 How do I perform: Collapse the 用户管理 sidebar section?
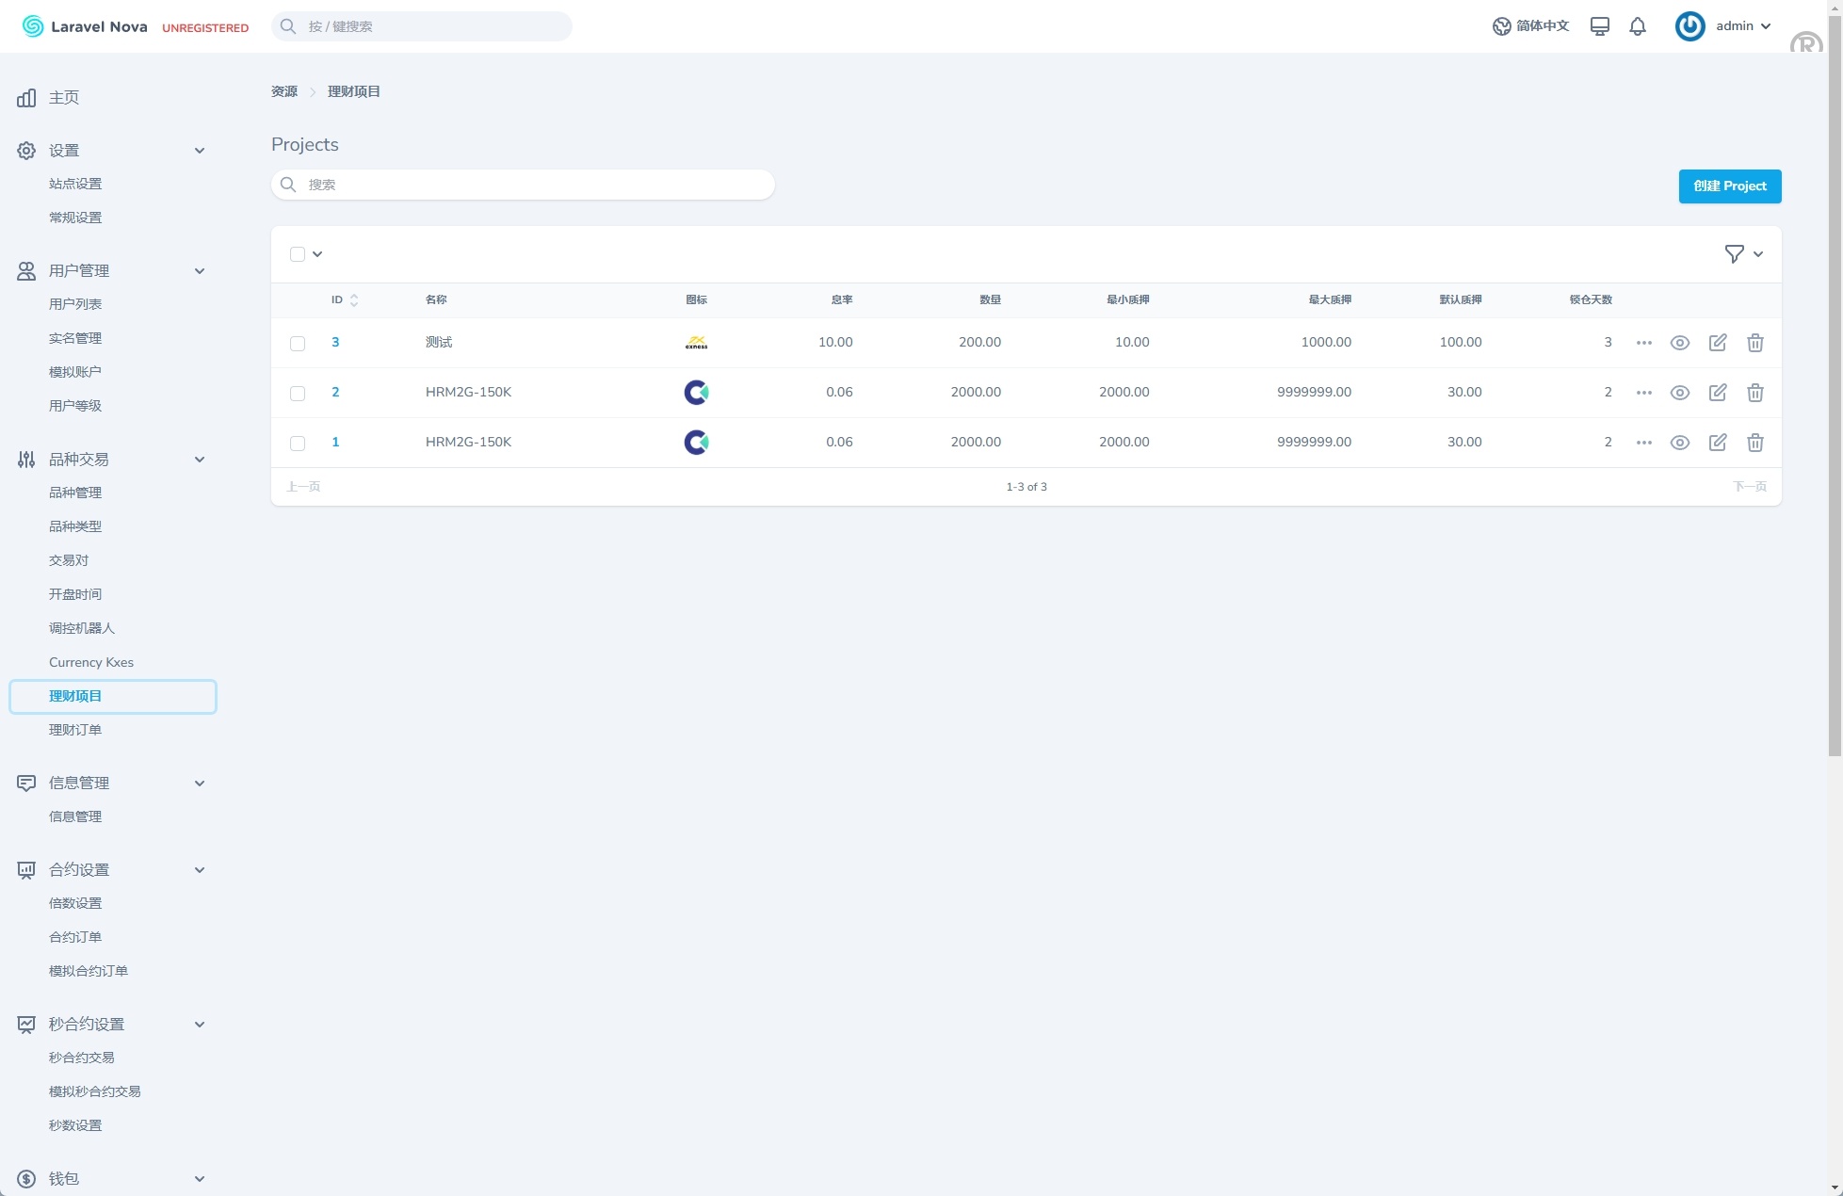click(199, 271)
